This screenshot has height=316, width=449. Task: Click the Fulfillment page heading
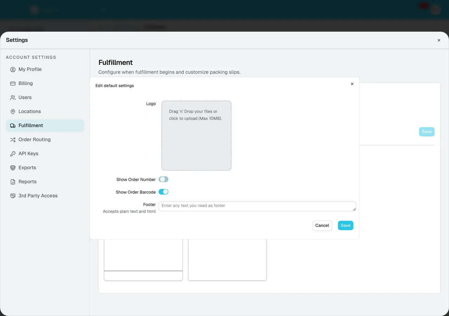[x=115, y=62]
